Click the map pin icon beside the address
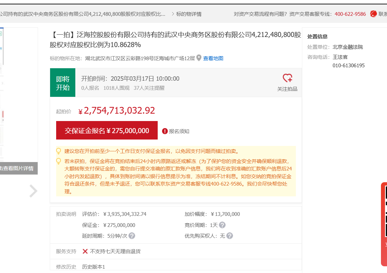The width and height of the screenshot is (387, 273). (199, 58)
